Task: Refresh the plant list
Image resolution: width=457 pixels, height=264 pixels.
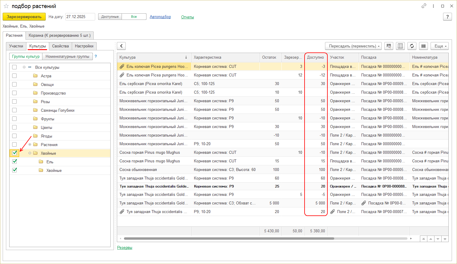Action: pyautogui.click(x=412, y=46)
